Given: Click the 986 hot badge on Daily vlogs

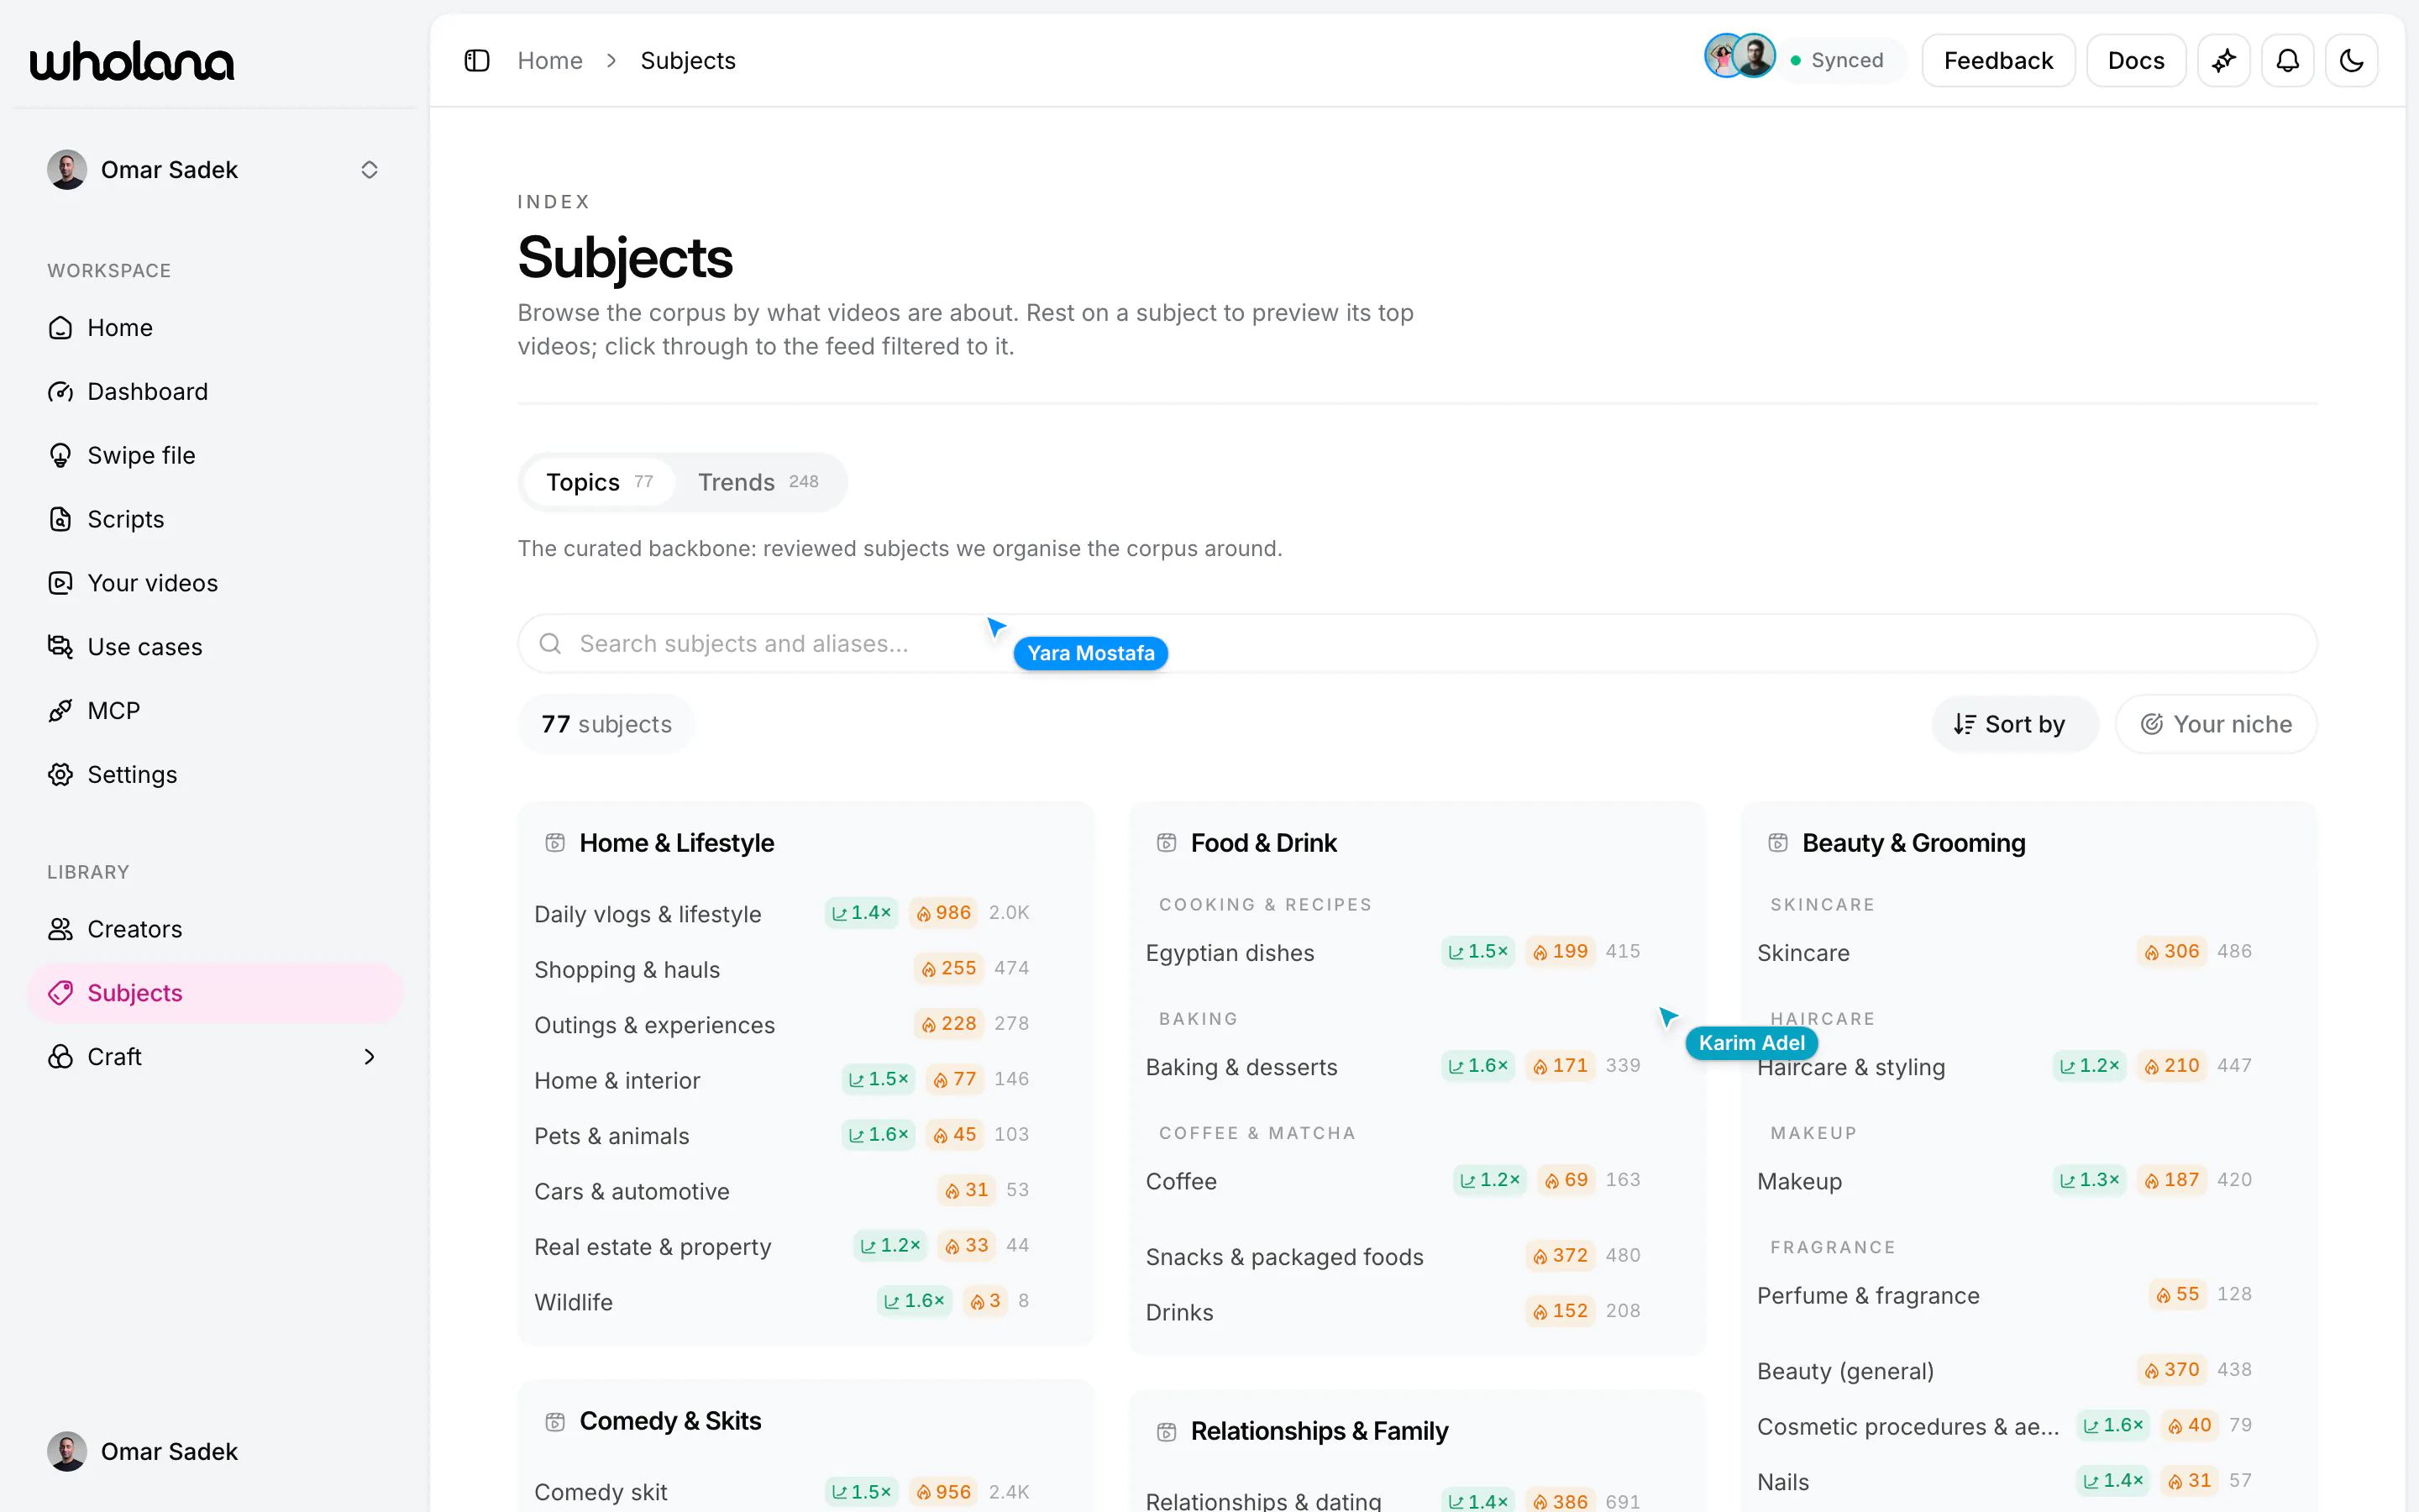Looking at the screenshot, I should [x=942, y=913].
